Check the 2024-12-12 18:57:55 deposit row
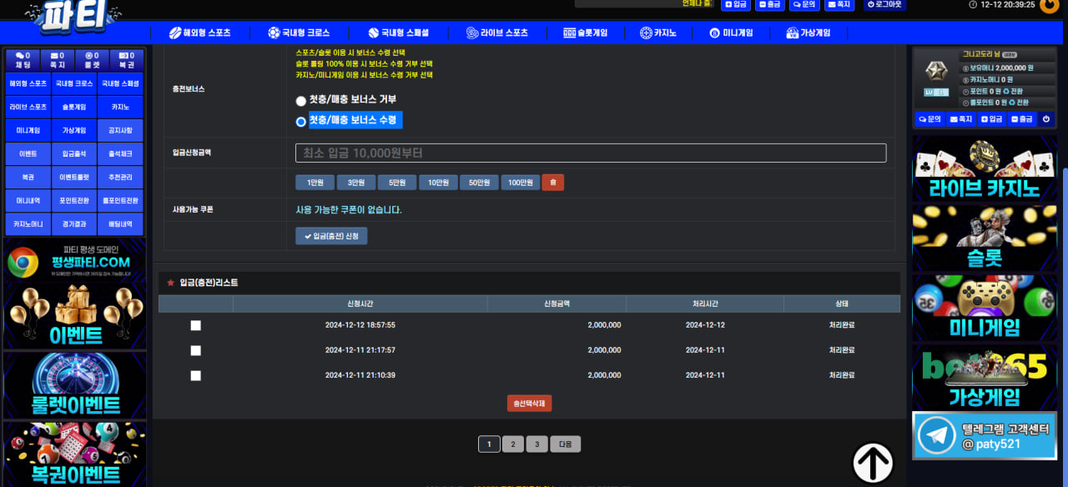This screenshot has height=487, width=1068. pyautogui.click(x=195, y=325)
